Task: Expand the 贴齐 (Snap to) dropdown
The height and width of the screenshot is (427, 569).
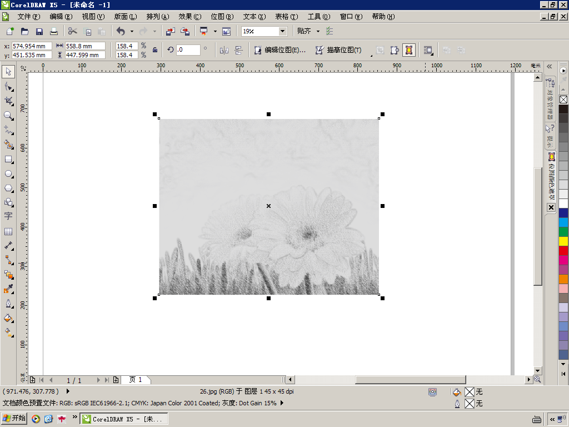Action: coord(318,31)
